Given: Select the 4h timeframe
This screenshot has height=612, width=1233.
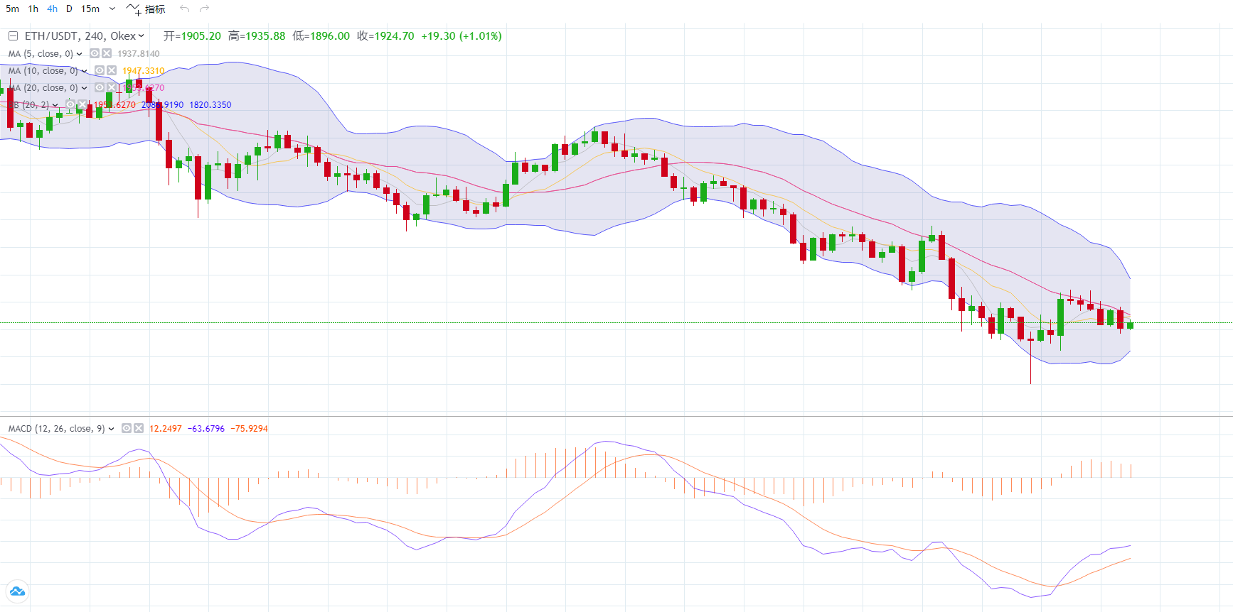Looking at the screenshot, I should pos(53,9).
